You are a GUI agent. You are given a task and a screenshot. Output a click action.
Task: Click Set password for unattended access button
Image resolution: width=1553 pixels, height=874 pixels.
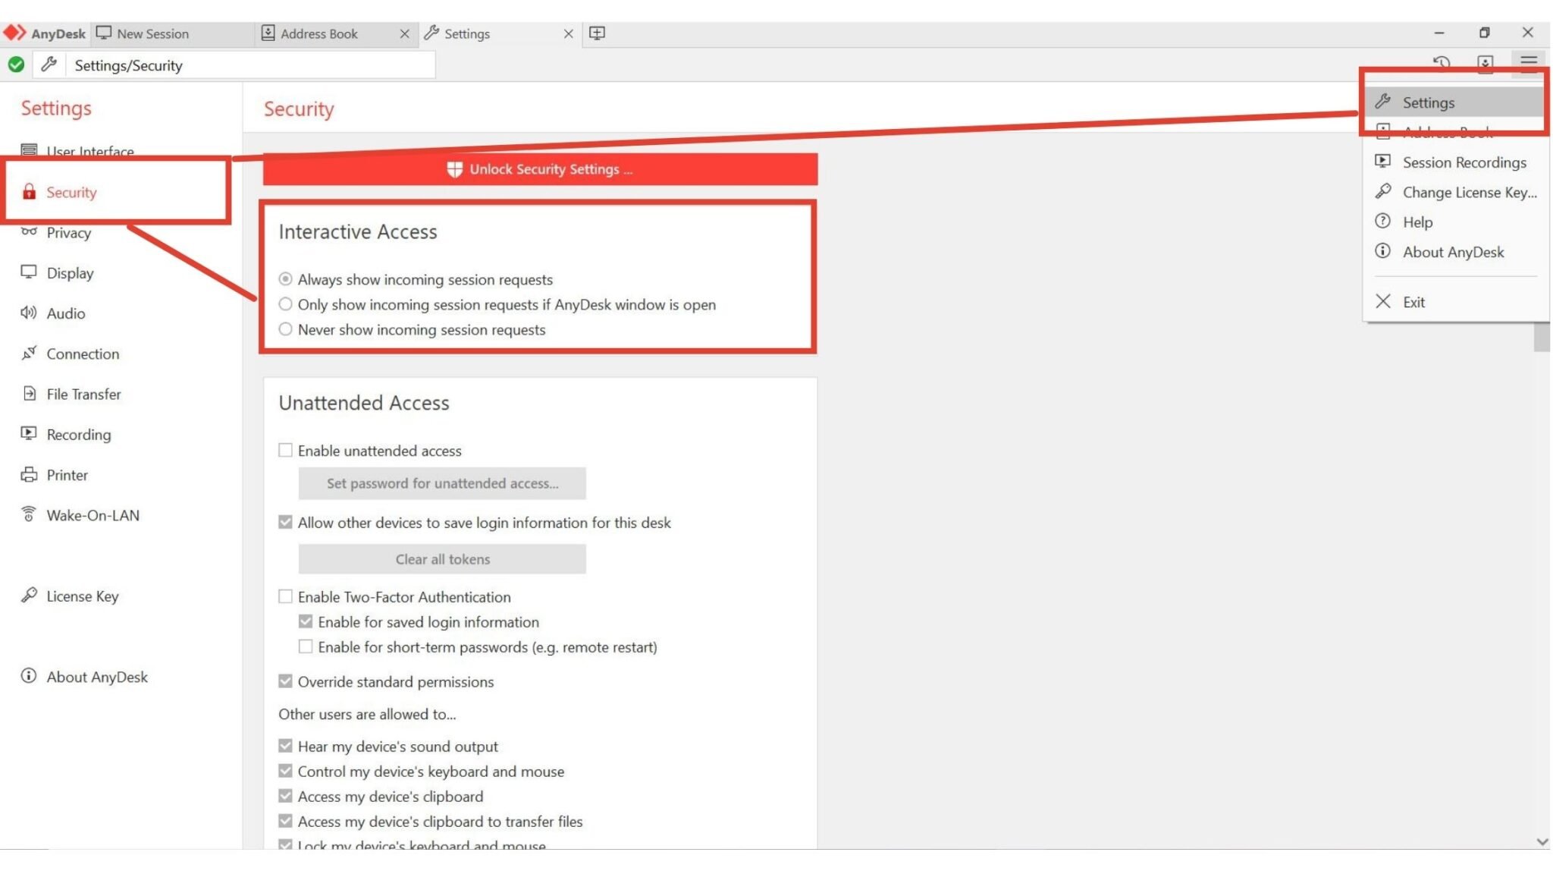pos(442,483)
